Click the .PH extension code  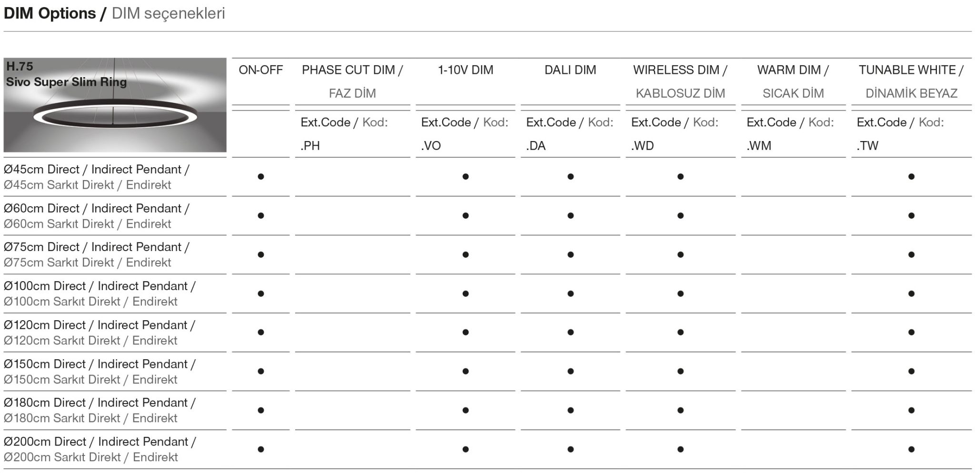(x=310, y=146)
